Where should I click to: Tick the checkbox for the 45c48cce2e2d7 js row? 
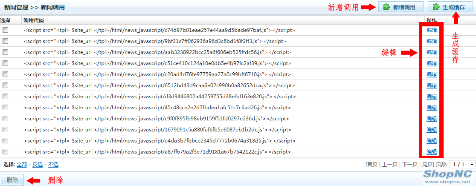[x=6, y=108]
